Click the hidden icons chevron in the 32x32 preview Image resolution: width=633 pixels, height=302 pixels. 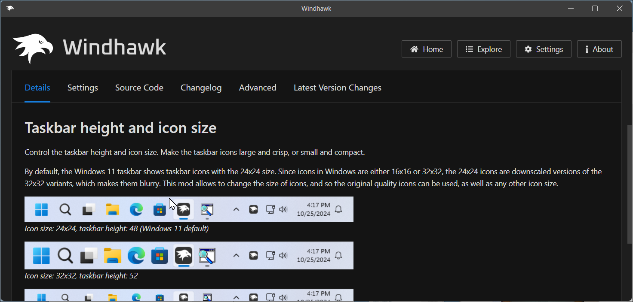(x=236, y=255)
